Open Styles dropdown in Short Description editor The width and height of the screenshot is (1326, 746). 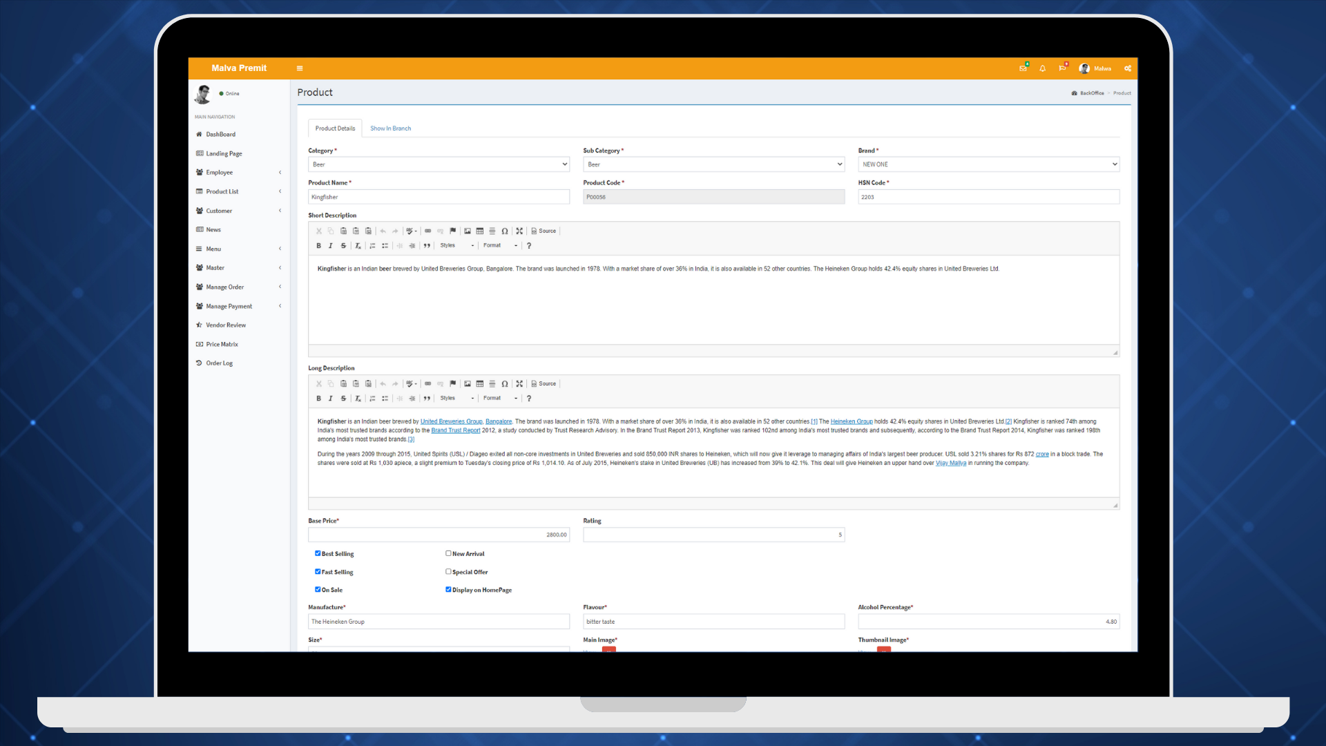click(x=457, y=246)
